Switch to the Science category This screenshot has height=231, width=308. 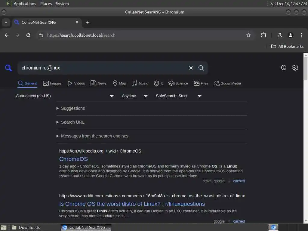coord(178,83)
